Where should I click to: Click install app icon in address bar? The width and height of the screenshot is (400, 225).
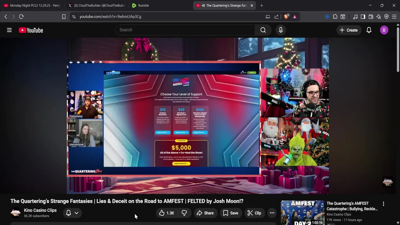point(268,17)
